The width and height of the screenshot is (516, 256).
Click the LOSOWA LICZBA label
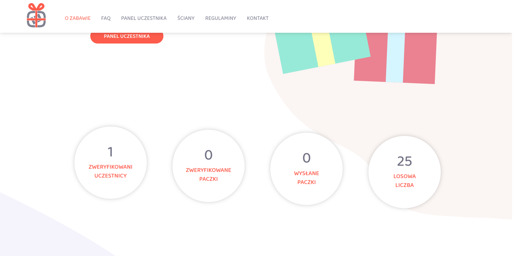click(404, 181)
